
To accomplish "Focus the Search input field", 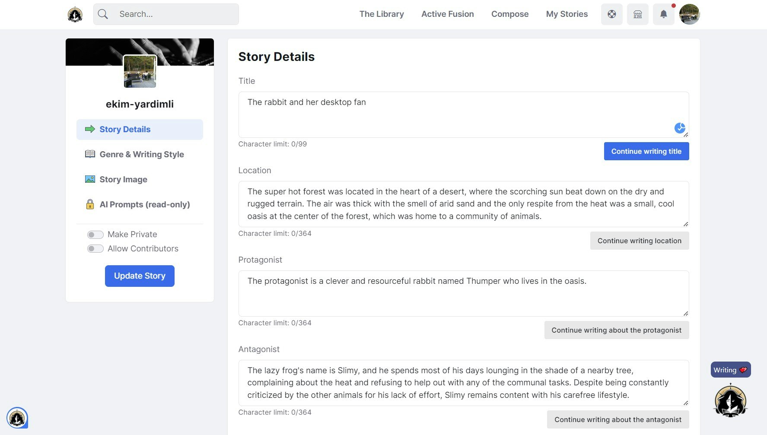I will [x=166, y=14].
